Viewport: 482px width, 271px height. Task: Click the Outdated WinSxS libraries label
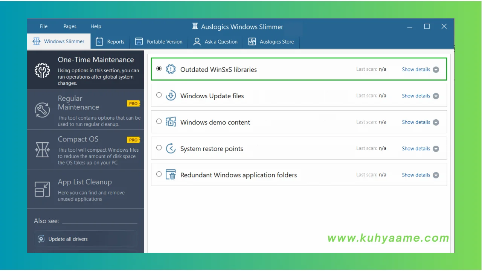coord(218,70)
